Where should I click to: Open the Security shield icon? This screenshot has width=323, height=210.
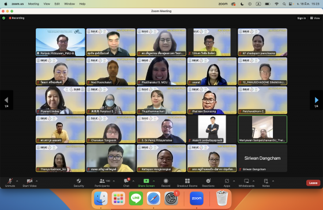pos(78,181)
